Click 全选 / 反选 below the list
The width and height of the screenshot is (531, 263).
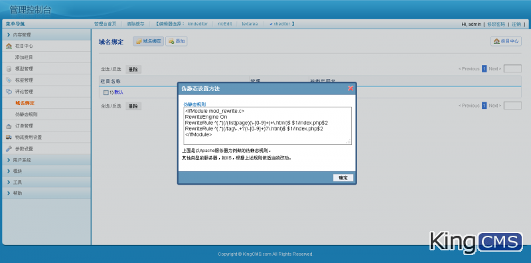(x=111, y=106)
